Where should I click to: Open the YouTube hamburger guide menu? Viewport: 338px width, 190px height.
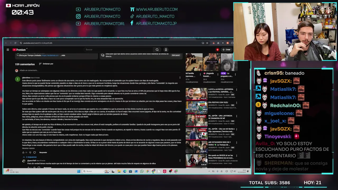tap(8, 50)
